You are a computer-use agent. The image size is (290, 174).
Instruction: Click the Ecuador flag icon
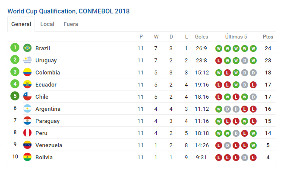coord(27,84)
